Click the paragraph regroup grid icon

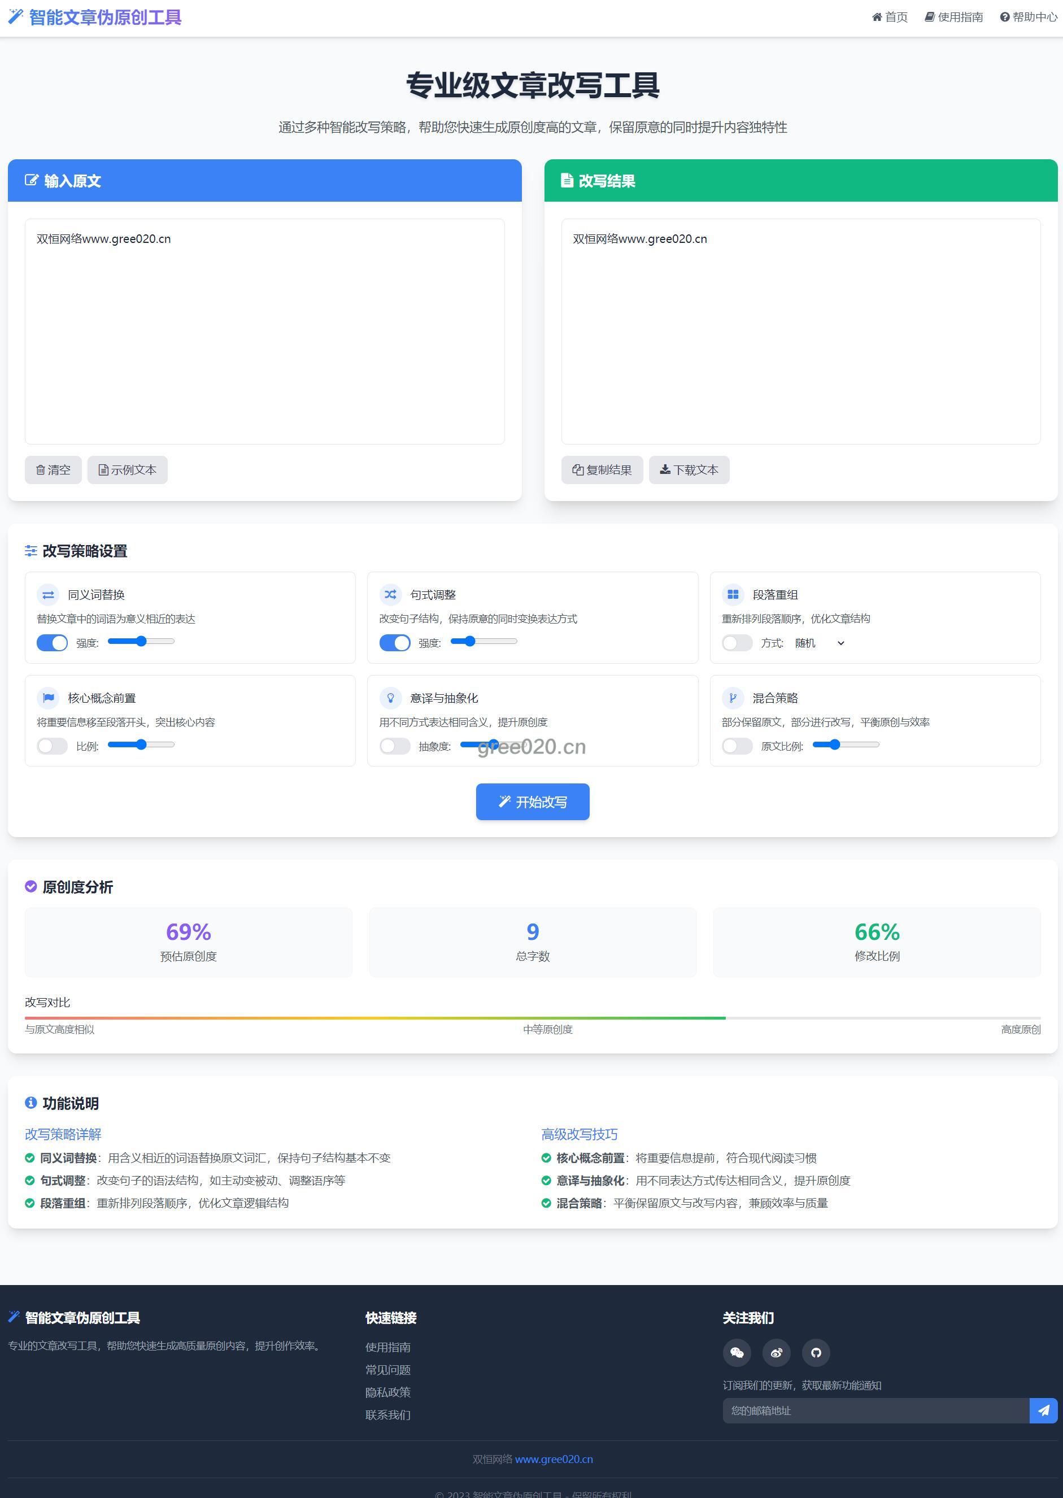click(733, 595)
